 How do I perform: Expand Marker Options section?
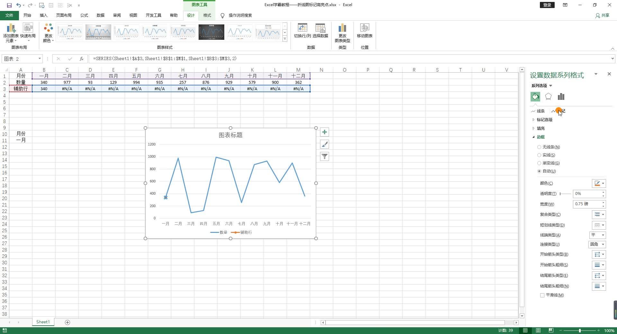pyautogui.click(x=544, y=120)
